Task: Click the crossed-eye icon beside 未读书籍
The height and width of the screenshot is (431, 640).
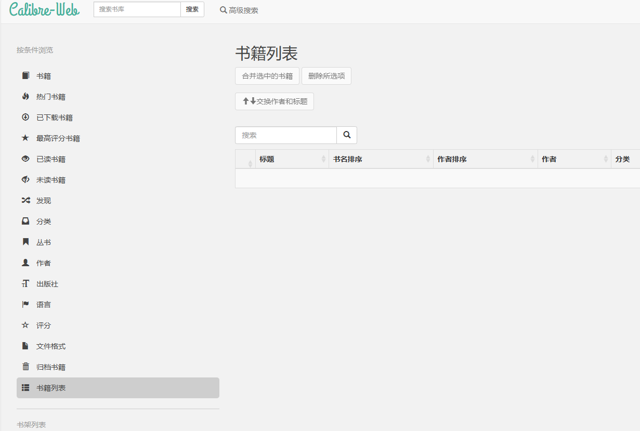Action: pos(25,180)
